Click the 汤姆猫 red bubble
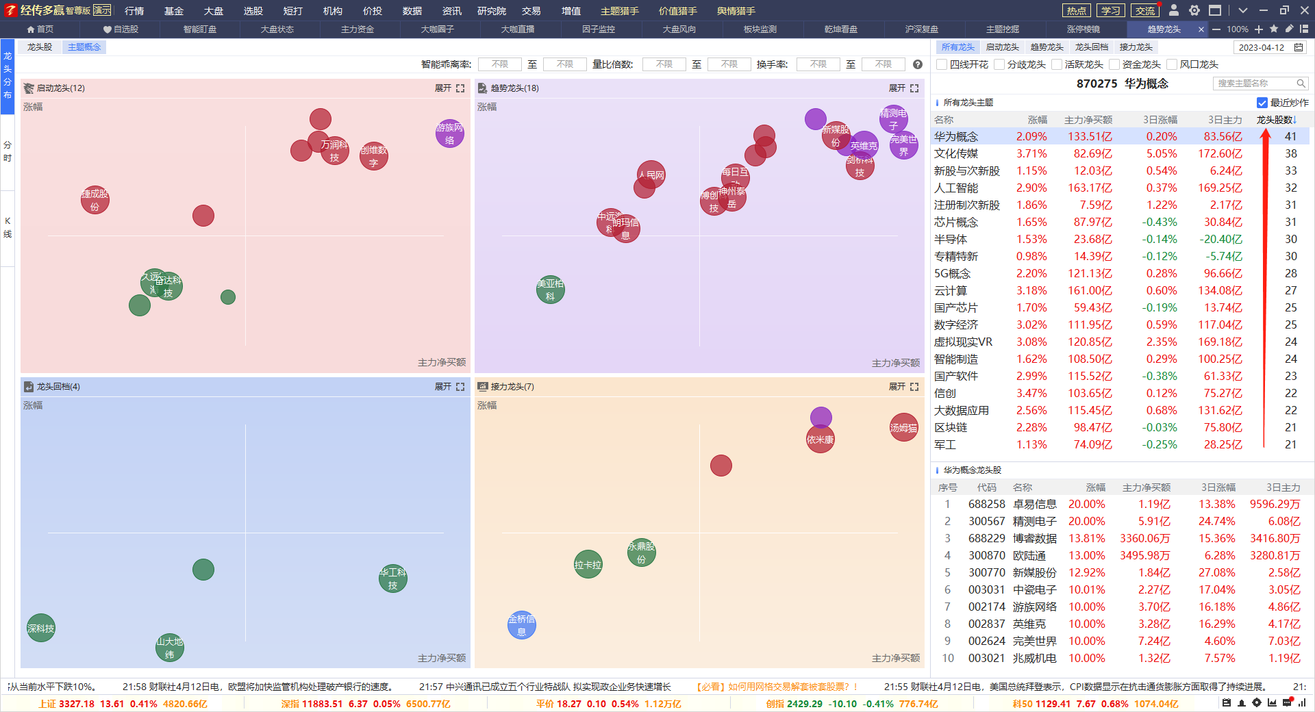This screenshot has width=1315, height=712. [903, 428]
